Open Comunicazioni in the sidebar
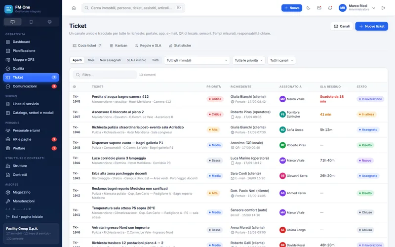Image resolution: width=395 pixels, height=247 pixels. (x=31, y=86)
